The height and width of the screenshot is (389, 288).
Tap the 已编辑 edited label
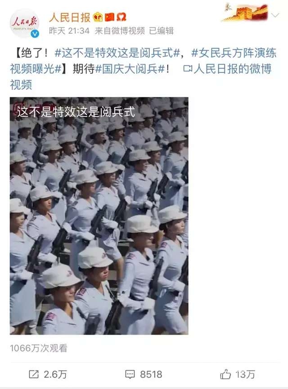click(x=161, y=31)
